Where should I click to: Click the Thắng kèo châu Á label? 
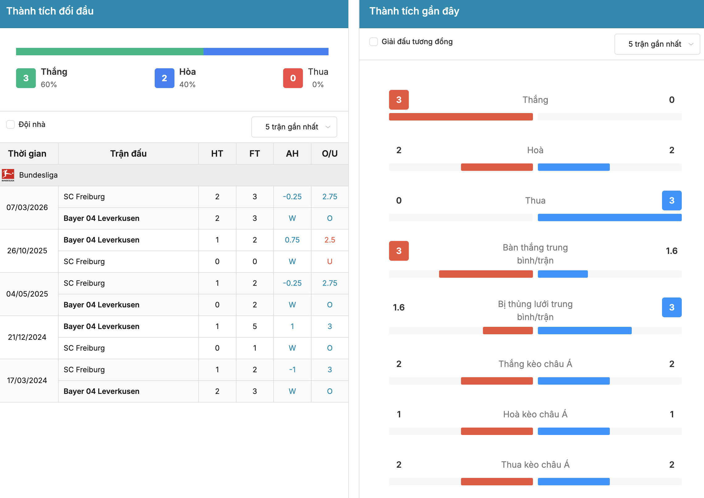(x=535, y=364)
